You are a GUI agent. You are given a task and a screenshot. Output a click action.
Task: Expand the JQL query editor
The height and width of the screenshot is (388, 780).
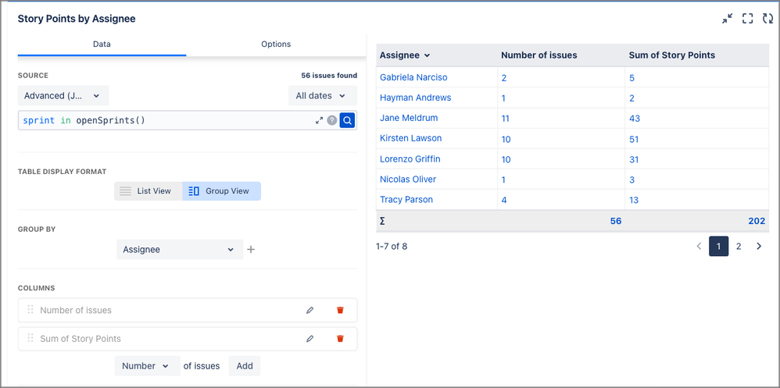(x=320, y=120)
